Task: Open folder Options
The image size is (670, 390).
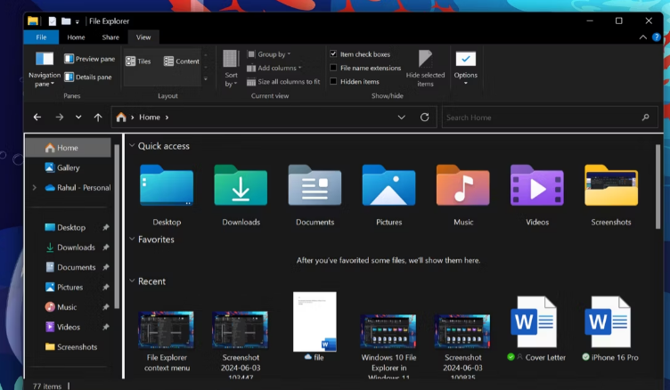Action: pos(466,69)
